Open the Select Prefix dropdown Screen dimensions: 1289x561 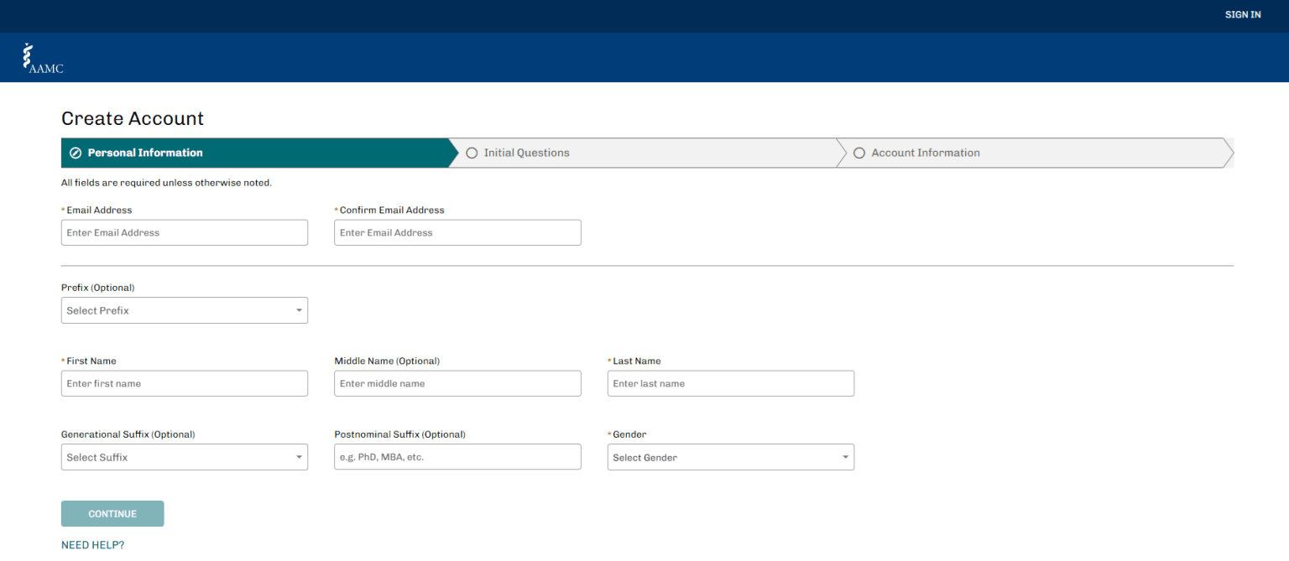coord(184,309)
